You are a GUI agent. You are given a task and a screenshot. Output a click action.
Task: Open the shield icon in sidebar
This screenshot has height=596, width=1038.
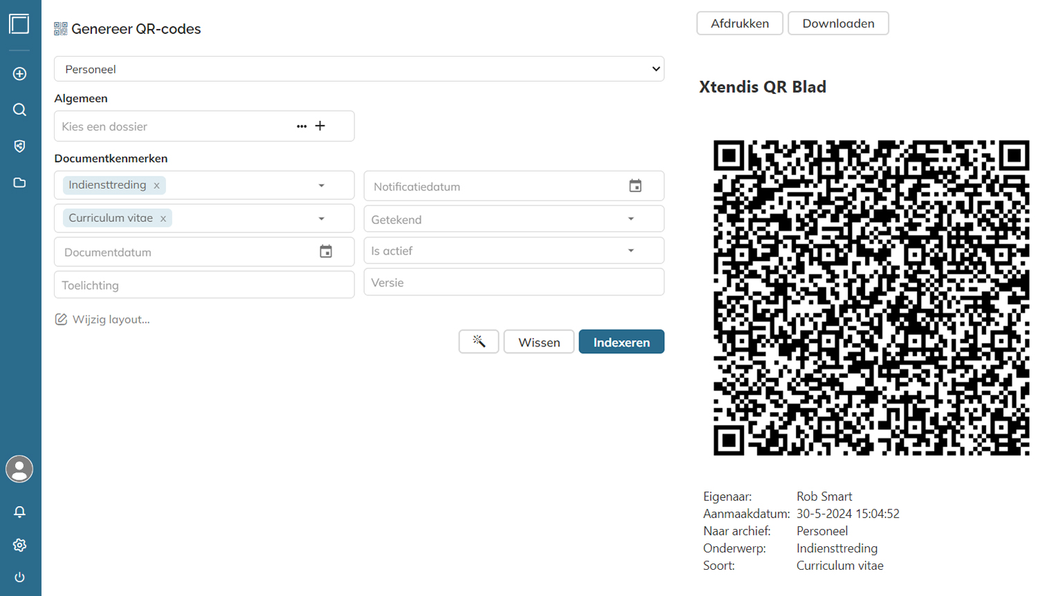click(19, 146)
